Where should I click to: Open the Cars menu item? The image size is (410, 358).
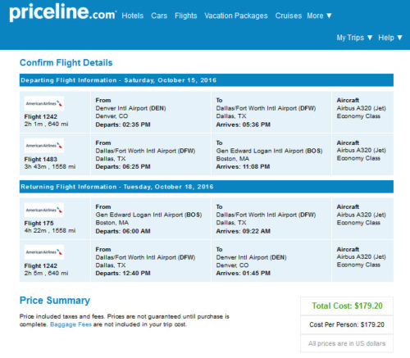click(159, 16)
